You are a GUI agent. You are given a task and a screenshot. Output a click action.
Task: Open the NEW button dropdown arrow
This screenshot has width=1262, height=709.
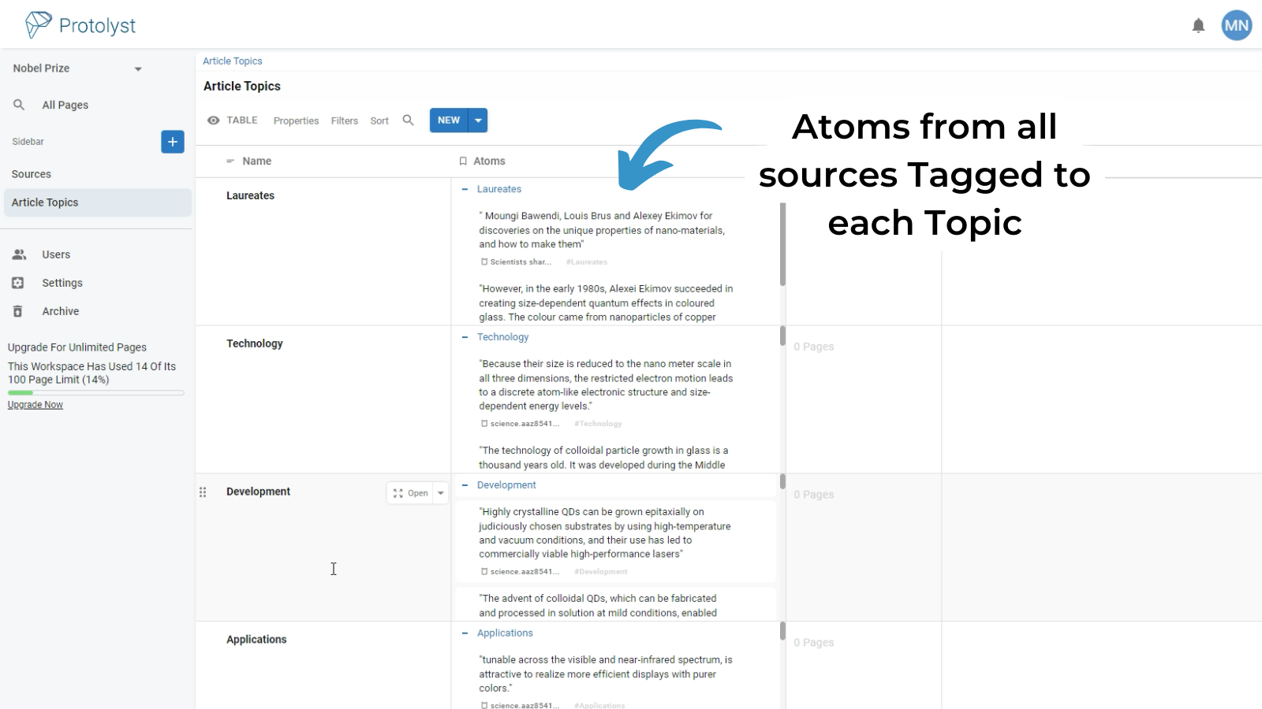(478, 120)
